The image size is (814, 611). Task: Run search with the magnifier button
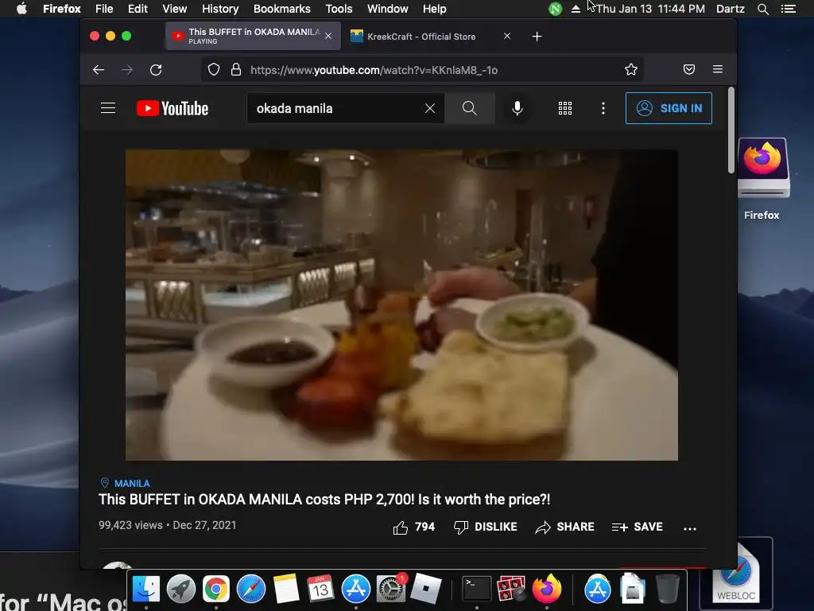click(469, 108)
